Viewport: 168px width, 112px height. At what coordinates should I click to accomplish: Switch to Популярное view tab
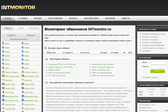[x=34, y=28]
